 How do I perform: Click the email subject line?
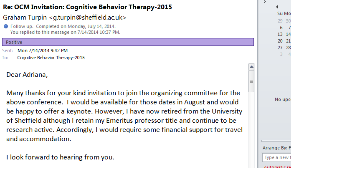point(88,7)
